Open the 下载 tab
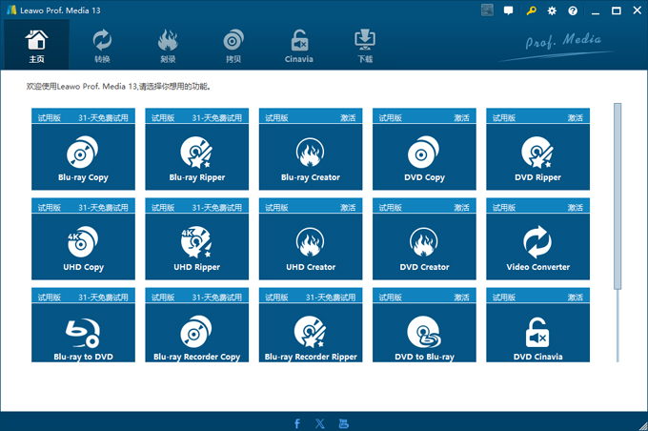648x431 pixels. tap(365, 45)
